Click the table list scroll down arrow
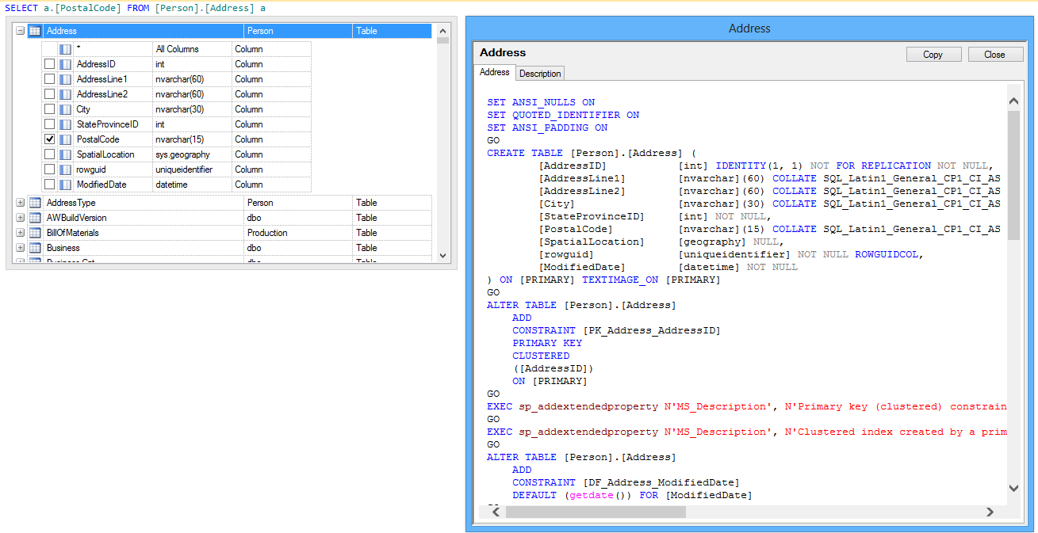Screen dimensions: 1038x533 pyautogui.click(x=442, y=256)
